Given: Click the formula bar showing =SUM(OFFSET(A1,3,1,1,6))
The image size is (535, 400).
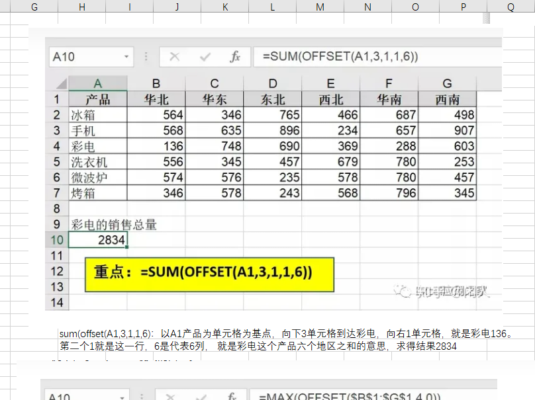Looking at the screenshot, I should 377,57.
